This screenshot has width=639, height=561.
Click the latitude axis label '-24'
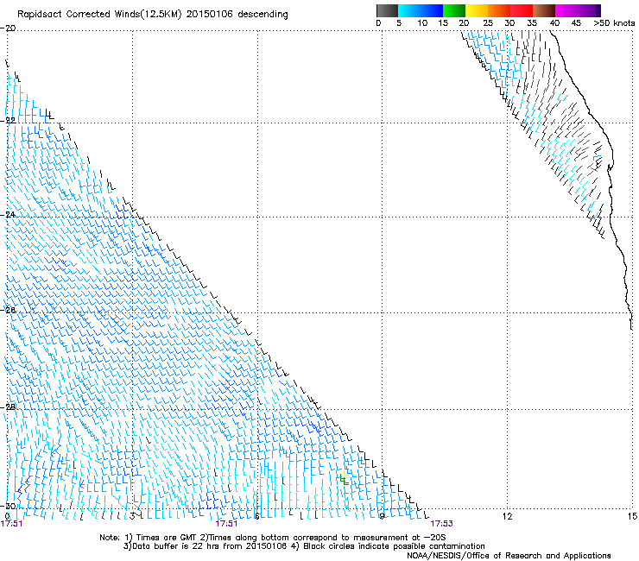pyautogui.click(x=8, y=214)
